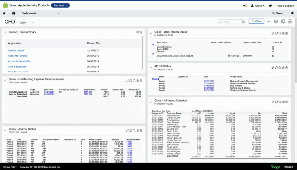Open the Close dashboard selector
The height and width of the screenshot is (170, 297).
[x=26, y=23]
